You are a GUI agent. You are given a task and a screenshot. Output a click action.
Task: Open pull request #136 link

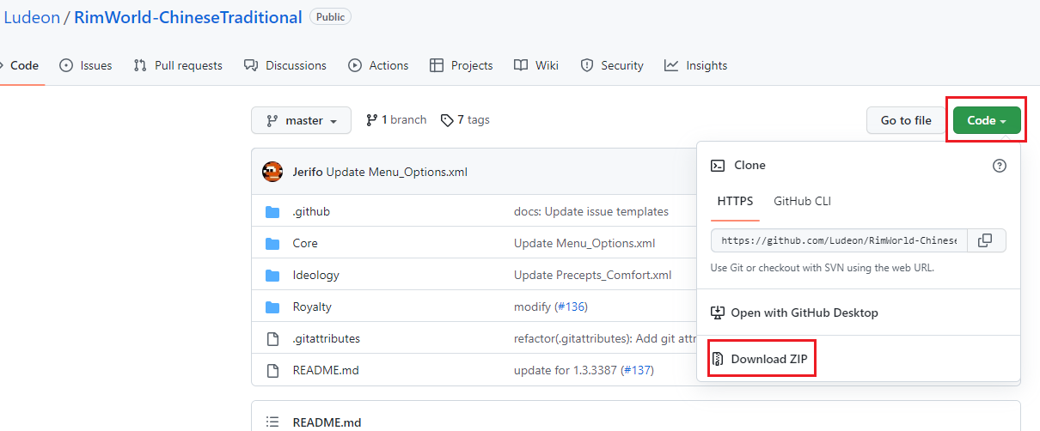point(571,307)
